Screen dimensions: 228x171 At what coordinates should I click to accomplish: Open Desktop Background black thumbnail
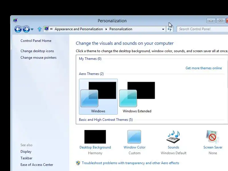95,137
